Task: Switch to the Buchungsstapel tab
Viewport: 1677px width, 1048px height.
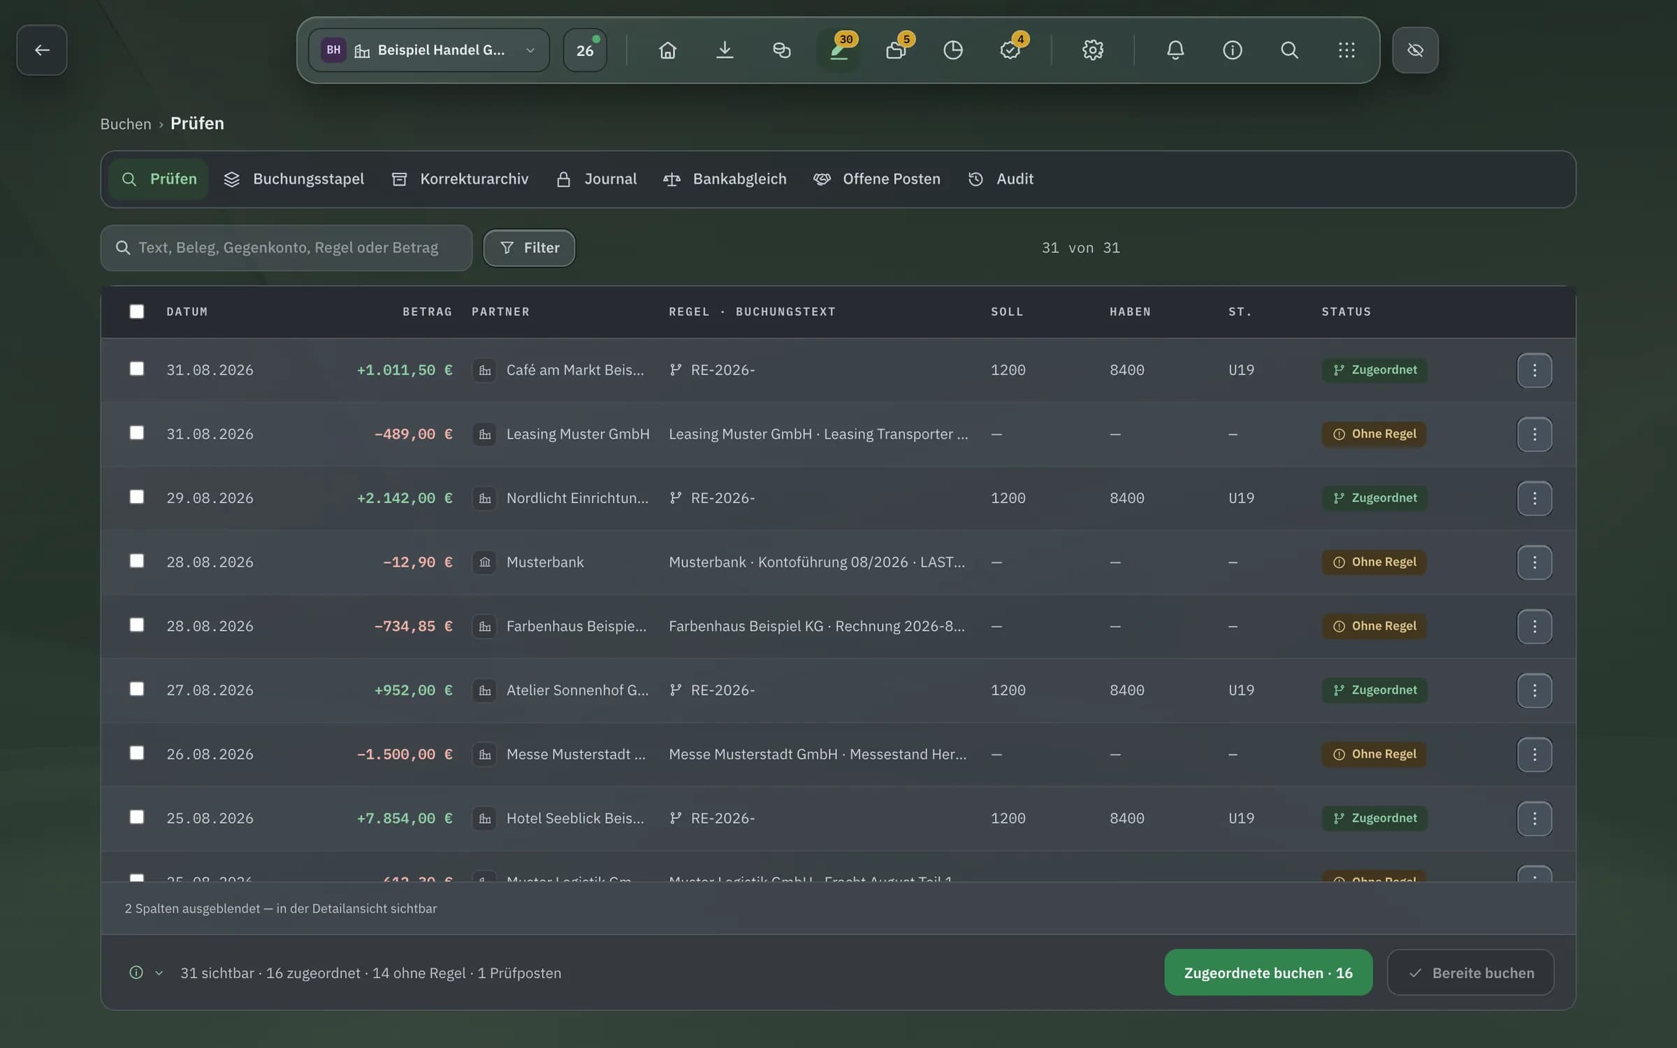Action: point(294,179)
